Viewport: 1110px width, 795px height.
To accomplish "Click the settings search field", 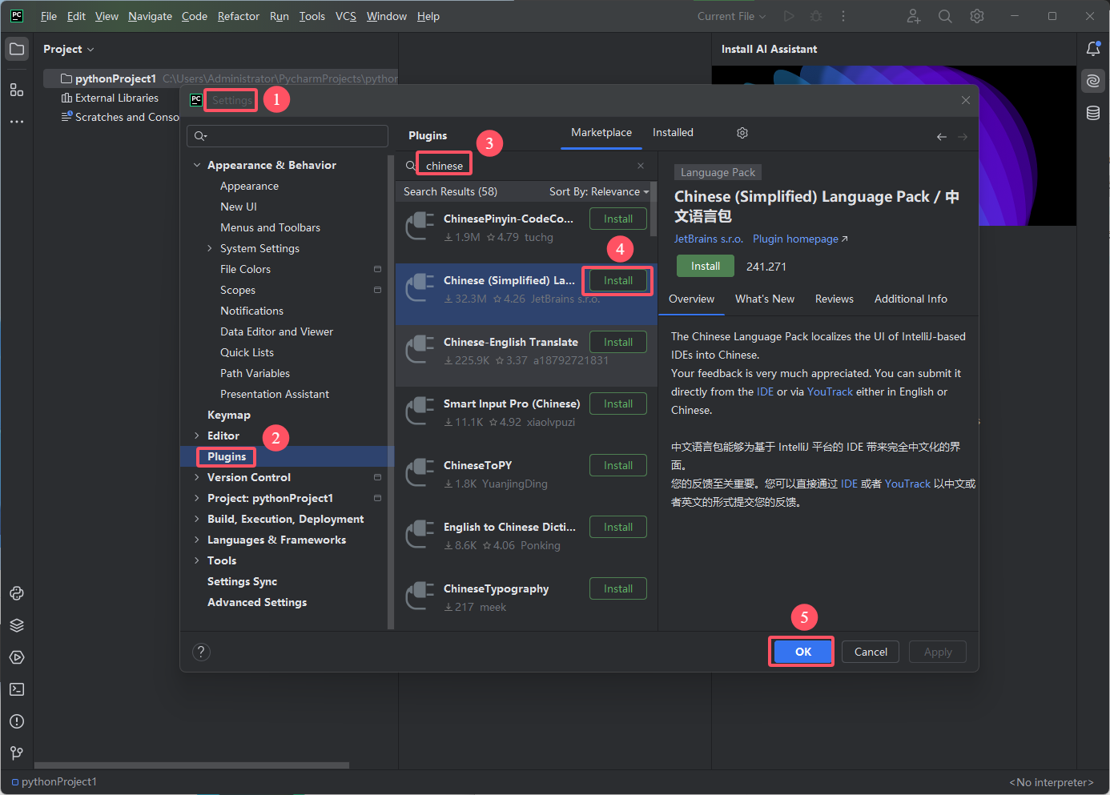I will click(x=288, y=136).
